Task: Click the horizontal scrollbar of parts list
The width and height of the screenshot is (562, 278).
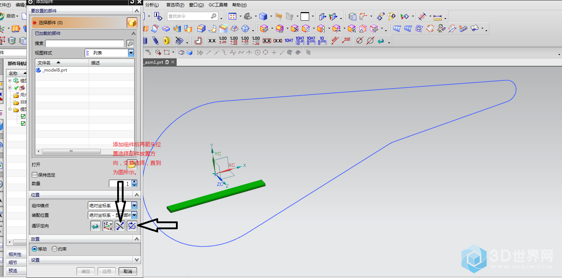Action: [x=71, y=151]
